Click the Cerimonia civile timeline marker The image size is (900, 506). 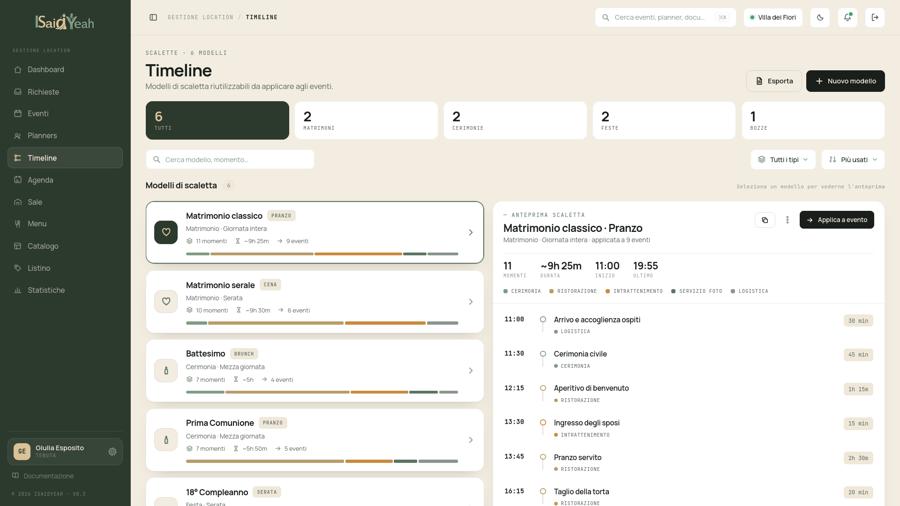543,354
